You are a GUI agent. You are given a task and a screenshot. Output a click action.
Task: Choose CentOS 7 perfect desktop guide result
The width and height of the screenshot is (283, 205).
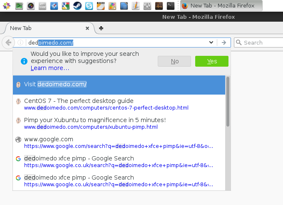[x=119, y=104]
